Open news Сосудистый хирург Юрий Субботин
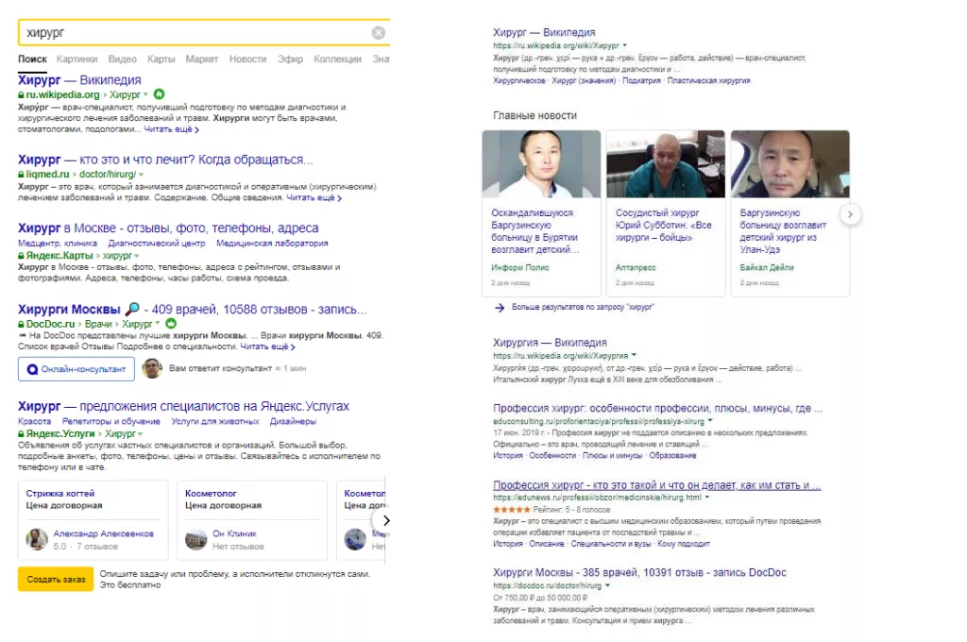This screenshot has width=967, height=642. tap(666, 213)
